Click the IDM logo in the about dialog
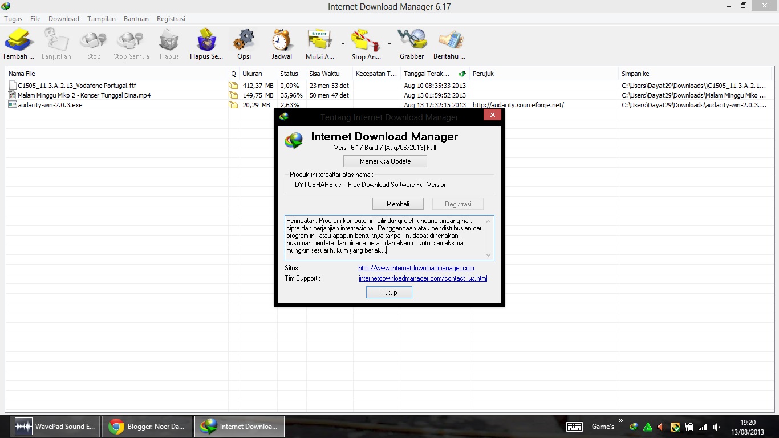The height and width of the screenshot is (438, 779). tap(294, 140)
